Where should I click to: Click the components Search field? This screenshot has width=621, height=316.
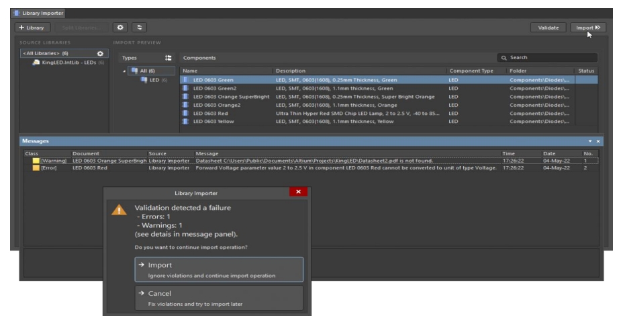pyautogui.click(x=547, y=58)
